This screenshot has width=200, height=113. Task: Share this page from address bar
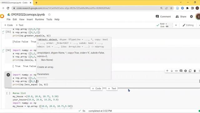pyautogui.click(x=166, y=8)
